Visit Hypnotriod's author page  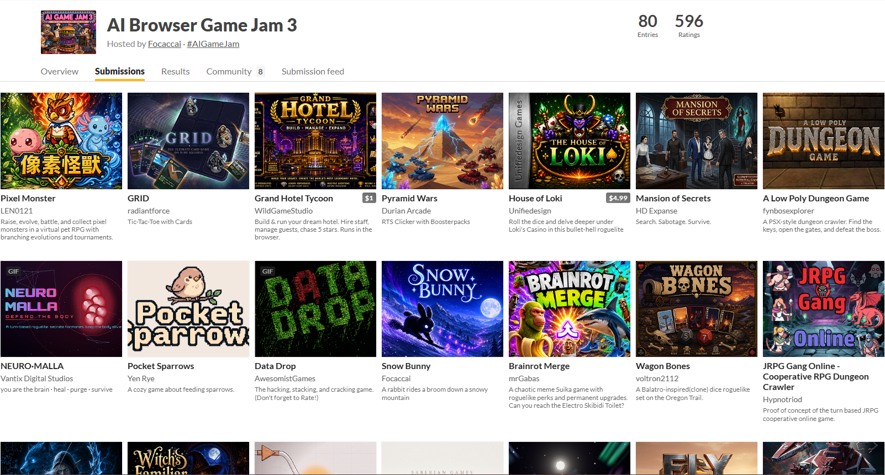(782, 399)
